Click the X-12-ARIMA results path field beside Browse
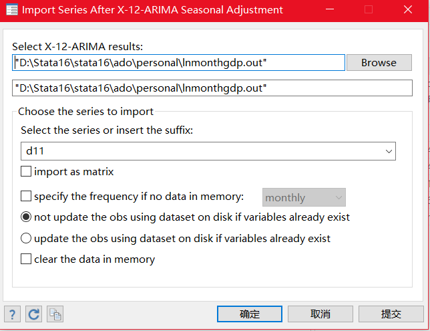The height and width of the screenshot is (331, 430). pos(178,62)
